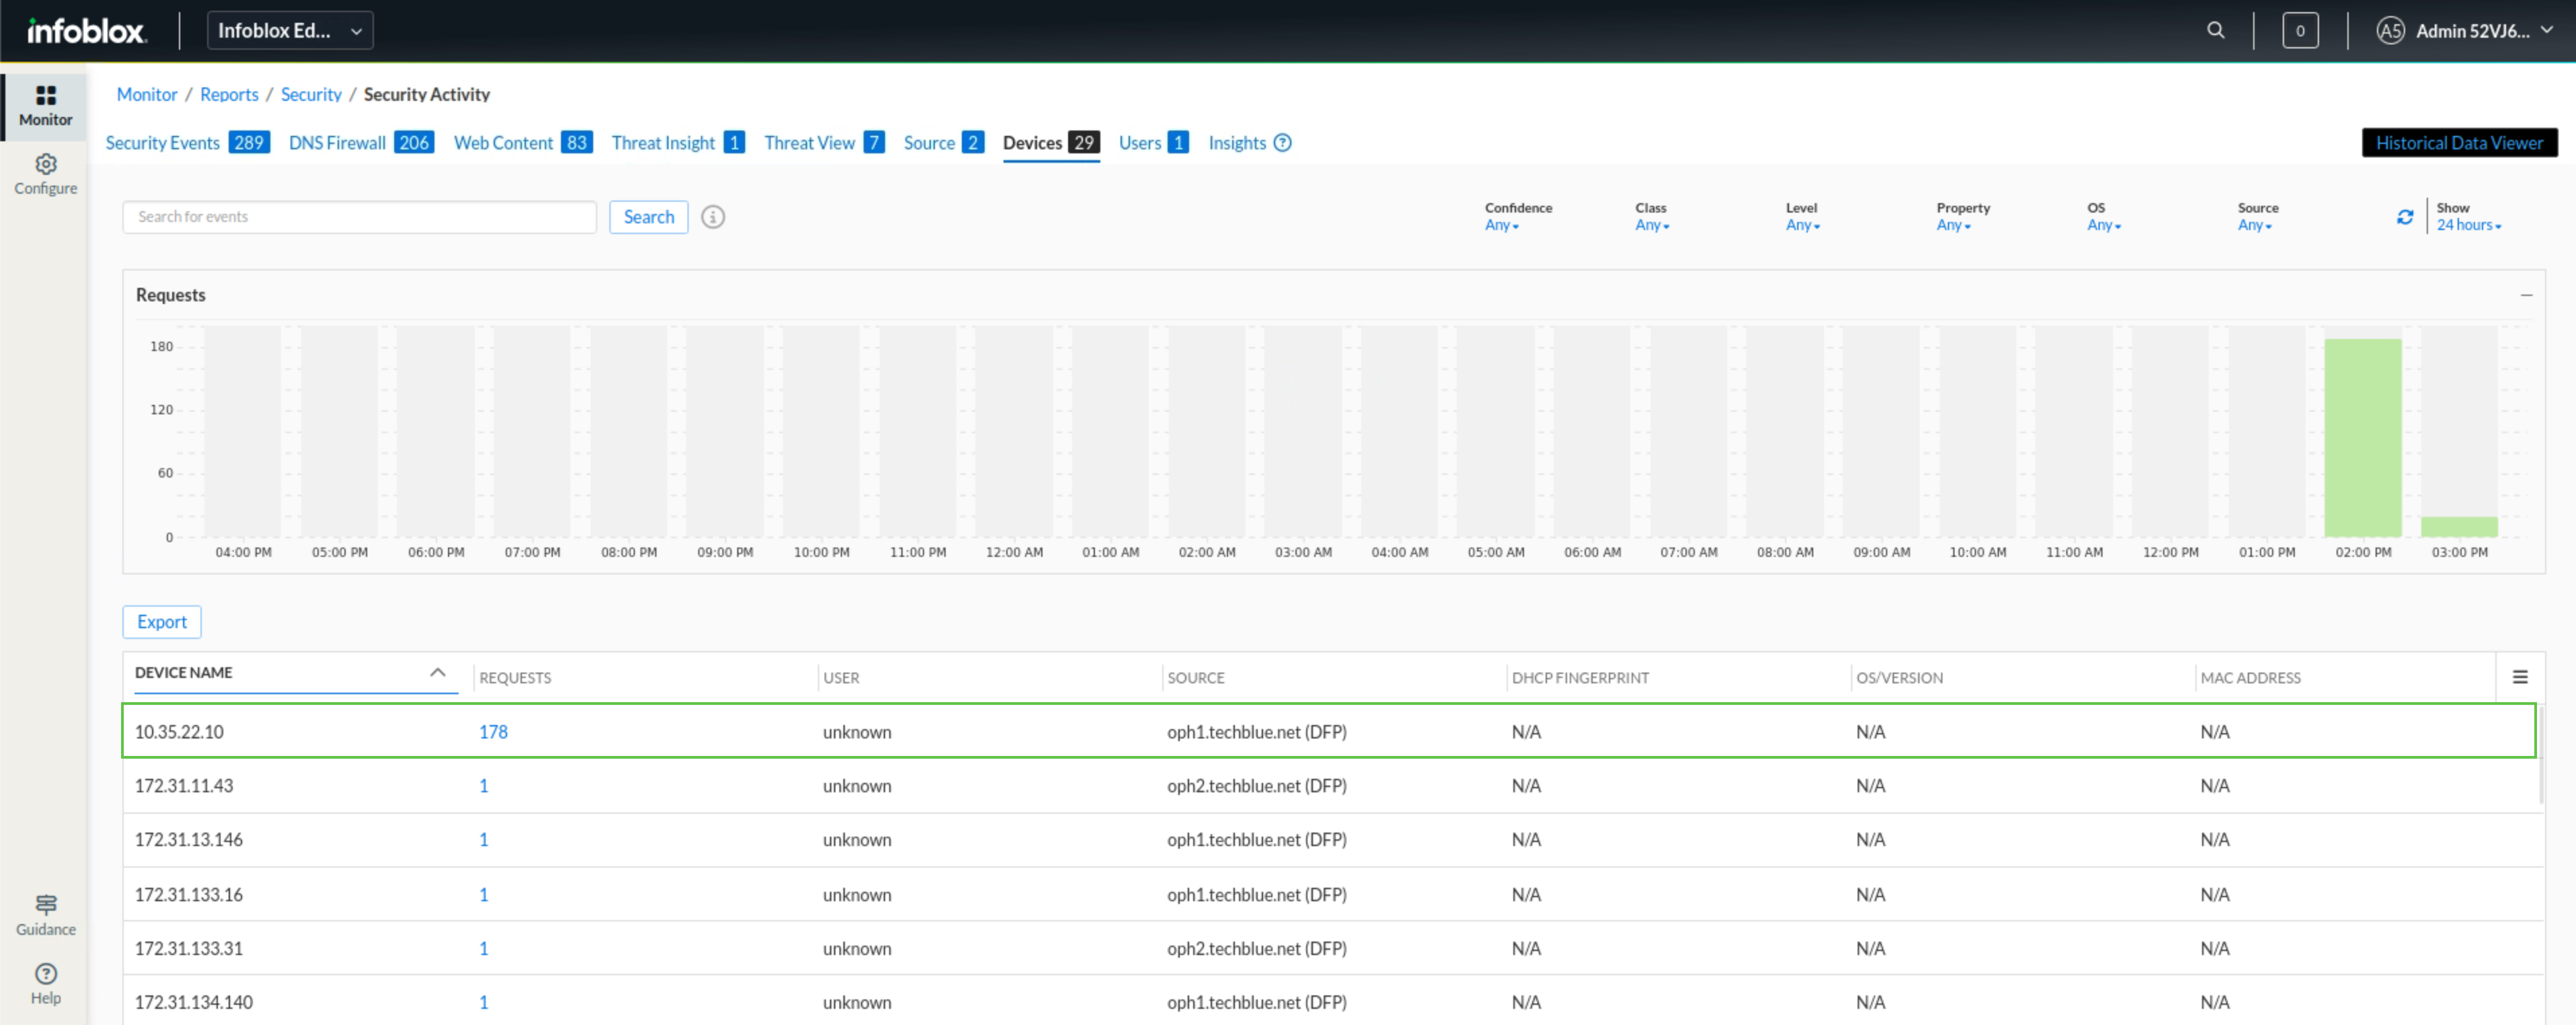Open the Infoblox account selector dropdown
Image resolution: width=2576 pixels, height=1025 pixels.
(290, 30)
